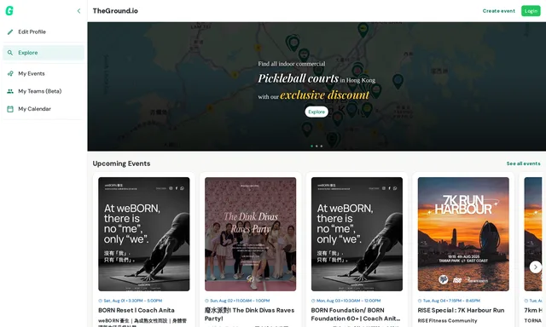This screenshot has width=546, height=327.
Task: Open the BORN Foundation event thumbnail
Action: 357,234
